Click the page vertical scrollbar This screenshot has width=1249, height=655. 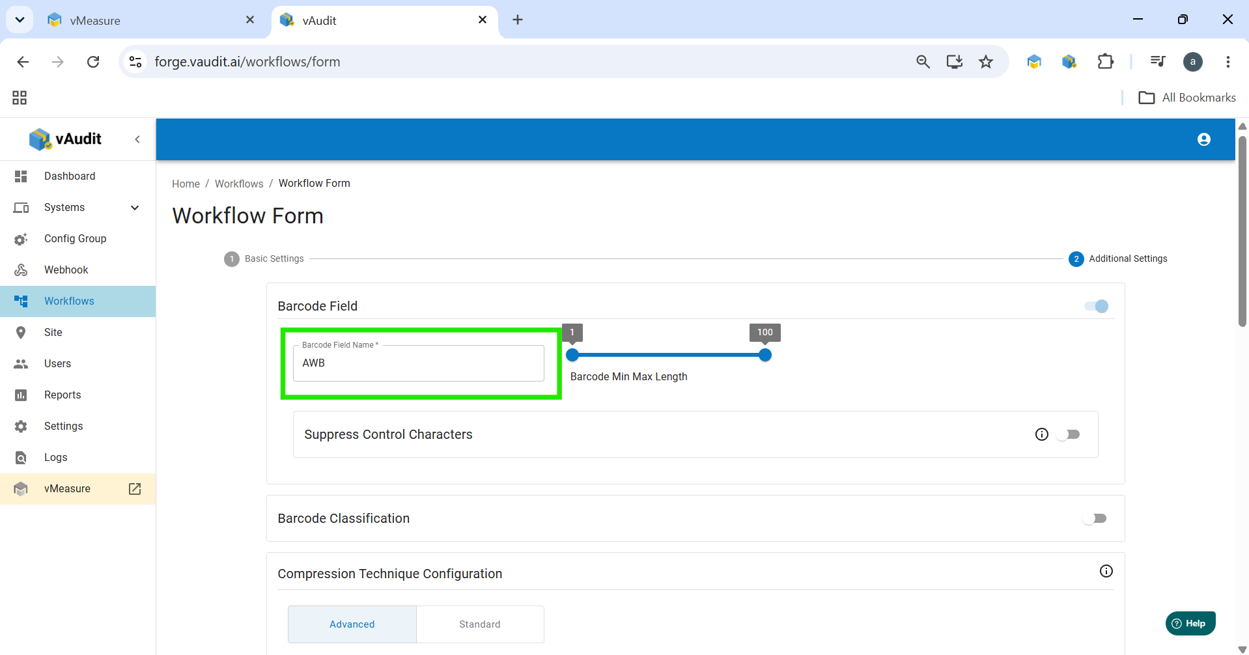(1242, 231)
